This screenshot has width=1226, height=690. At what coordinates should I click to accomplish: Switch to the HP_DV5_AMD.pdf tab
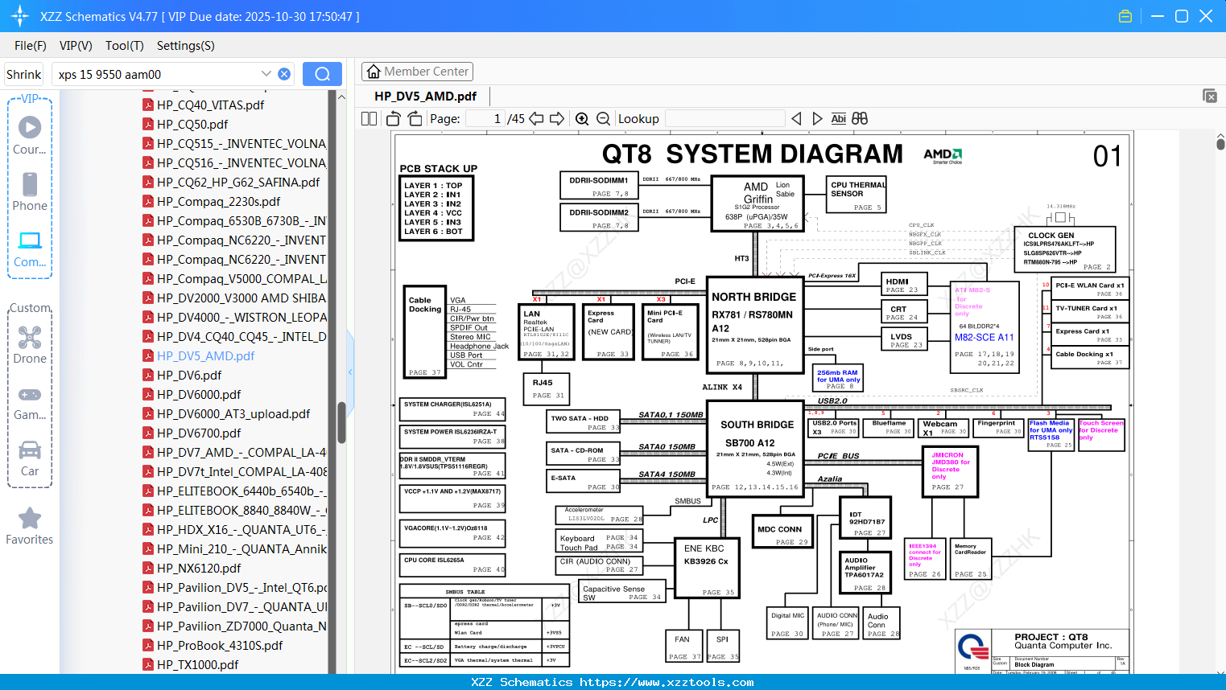click(x=425, y=96)
